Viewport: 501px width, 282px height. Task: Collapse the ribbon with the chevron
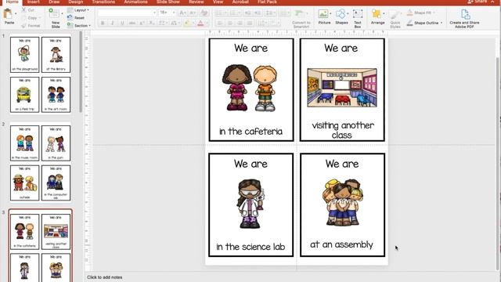click(x=493, y=2)
